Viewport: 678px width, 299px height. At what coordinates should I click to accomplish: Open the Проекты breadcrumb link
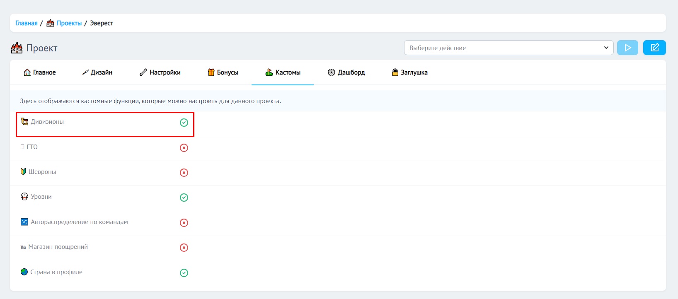click(x=69, y=23)
